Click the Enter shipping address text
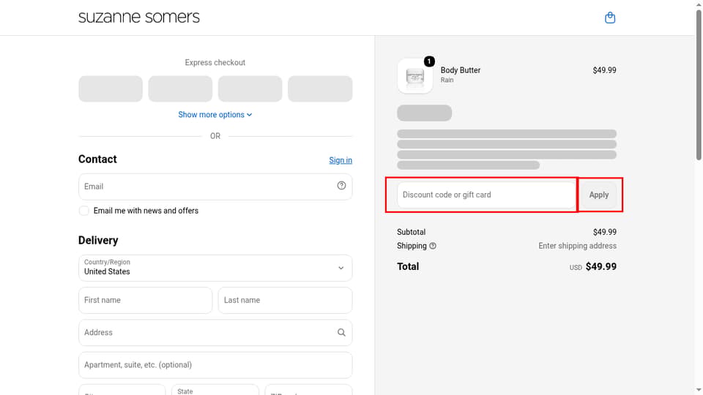This screenshot has height=395, width=703. click(x=578, y=246)
